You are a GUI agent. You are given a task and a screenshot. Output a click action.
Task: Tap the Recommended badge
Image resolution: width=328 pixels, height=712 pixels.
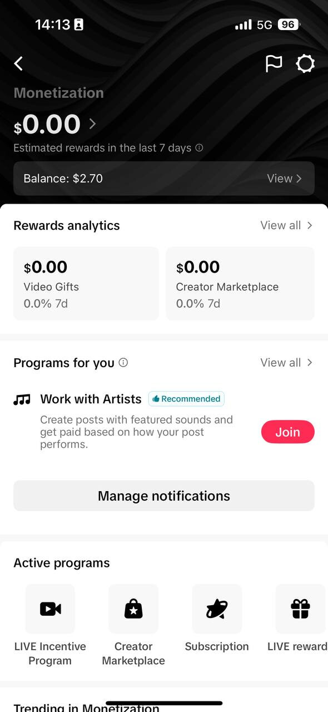[x=186, y=399]
